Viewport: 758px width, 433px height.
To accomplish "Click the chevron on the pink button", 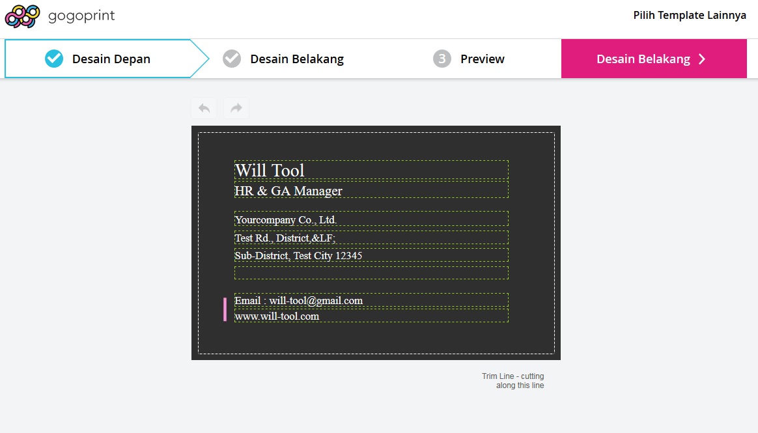I will pyautogui.click(x=702, y=59).
